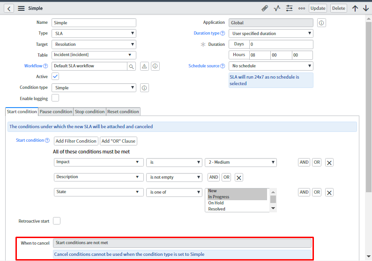This screenshot has height=261, width=372.
Task: Go to next record with down arrow
Action: tap(366, 8)
